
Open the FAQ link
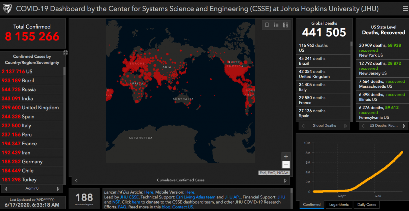point(122,207)
